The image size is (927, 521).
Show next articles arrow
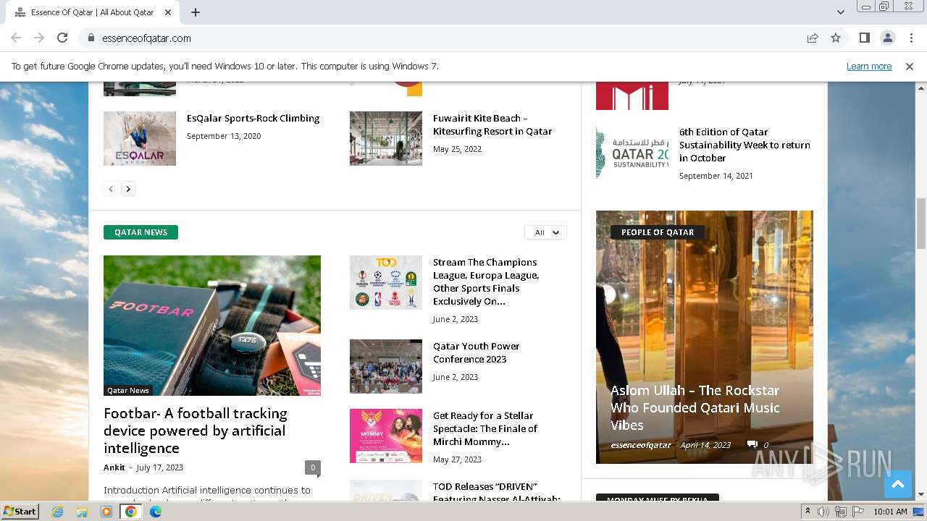tap(128, 189)
